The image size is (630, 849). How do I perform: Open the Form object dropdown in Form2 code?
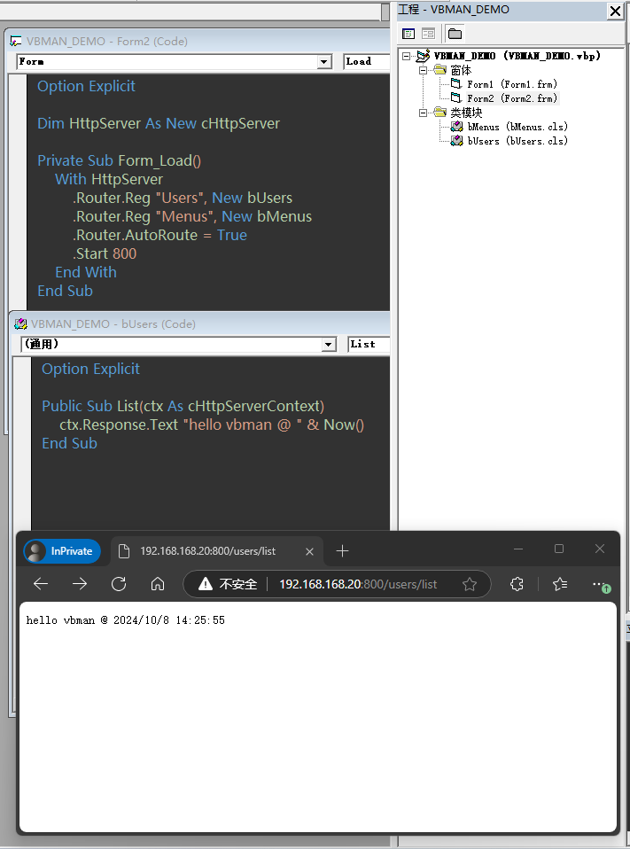324,62
